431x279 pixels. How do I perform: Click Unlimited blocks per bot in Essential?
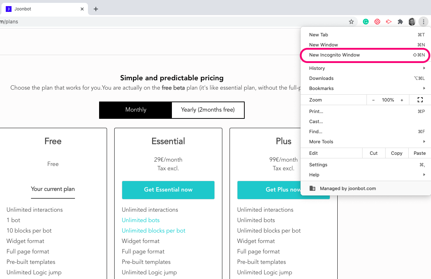pyautogui.click(x=154, y=231)
